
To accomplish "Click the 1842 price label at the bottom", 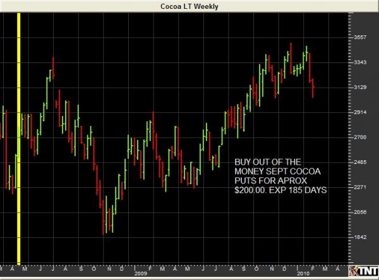I will pos(361,237).
